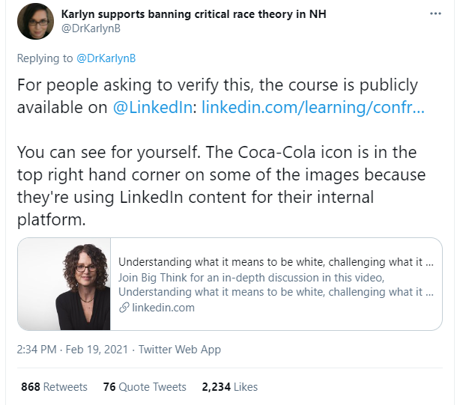Open Karlyn's display name profile link
The image size is (457, 405).
(x=193, y=14)
